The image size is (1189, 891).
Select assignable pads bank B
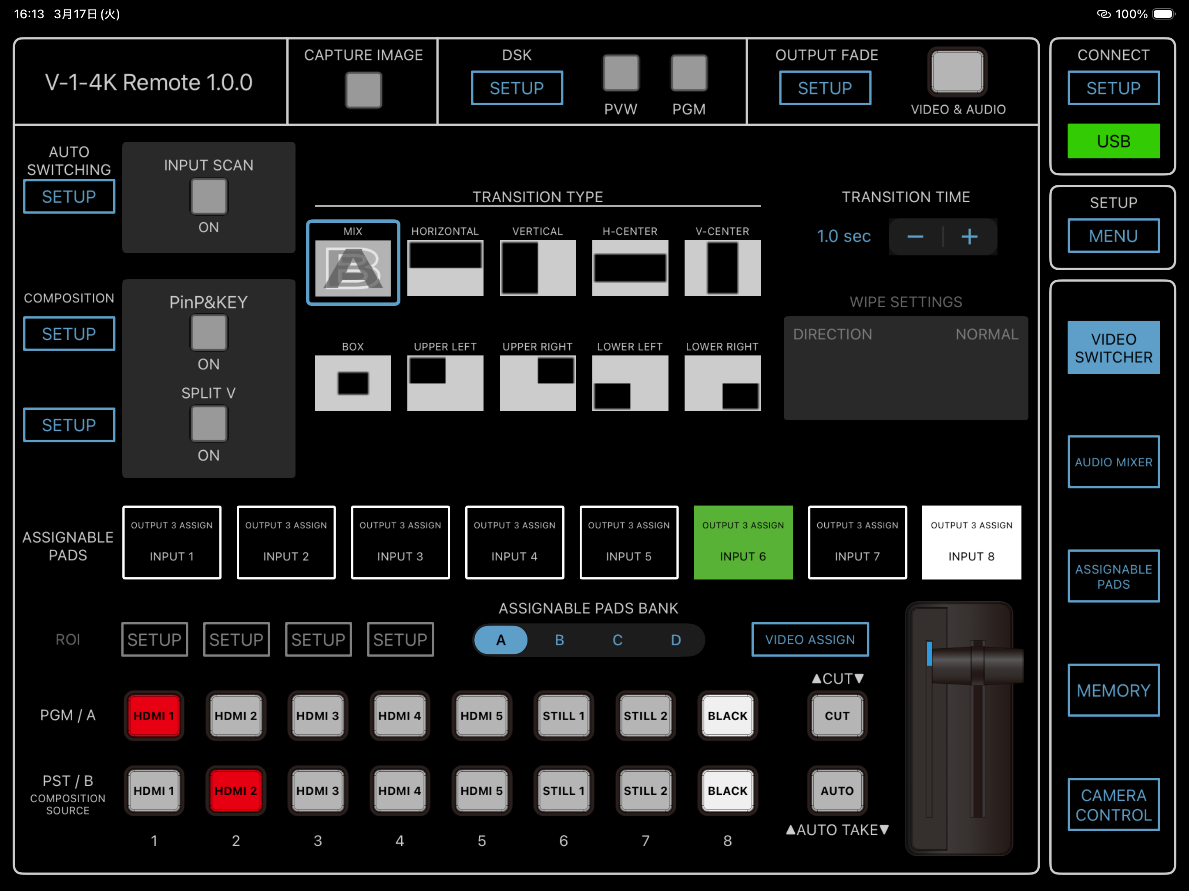point(559,640)
